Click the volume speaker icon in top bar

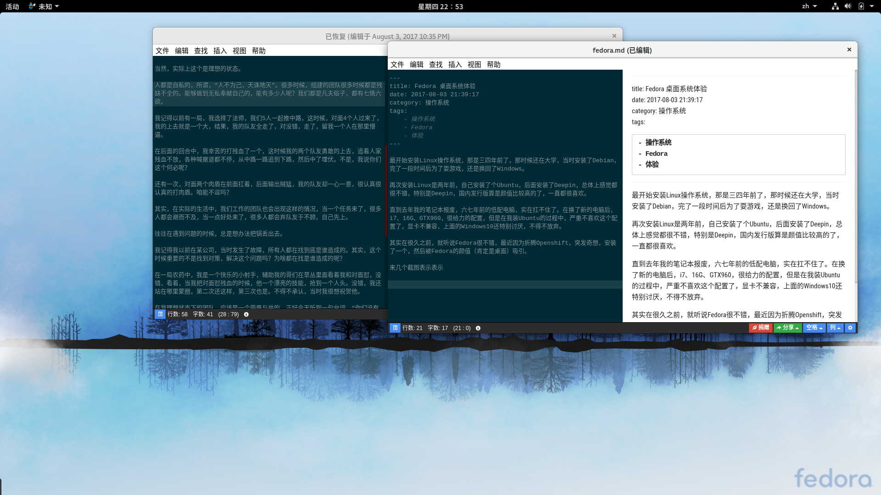(848, 6)
